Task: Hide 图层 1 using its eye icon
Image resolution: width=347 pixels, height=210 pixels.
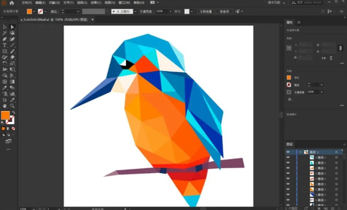Action: tap(288, 152)
